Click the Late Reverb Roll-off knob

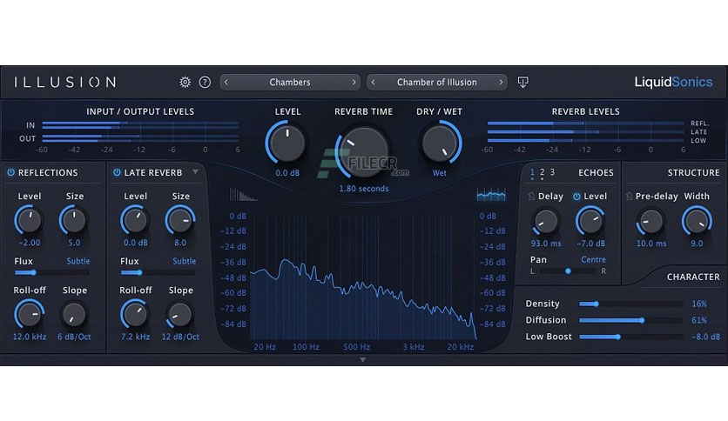click(135, 314)
